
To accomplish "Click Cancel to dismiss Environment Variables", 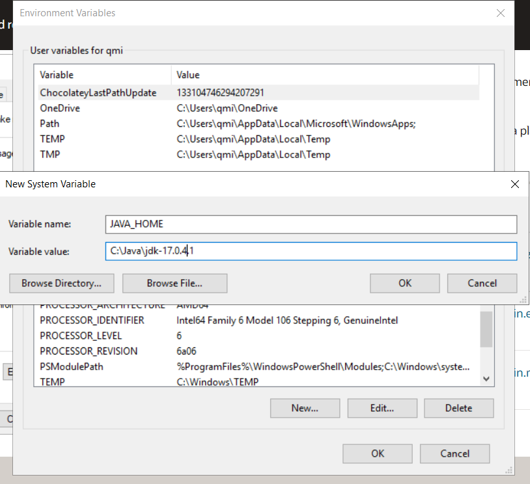I will [x=454, y=453].
